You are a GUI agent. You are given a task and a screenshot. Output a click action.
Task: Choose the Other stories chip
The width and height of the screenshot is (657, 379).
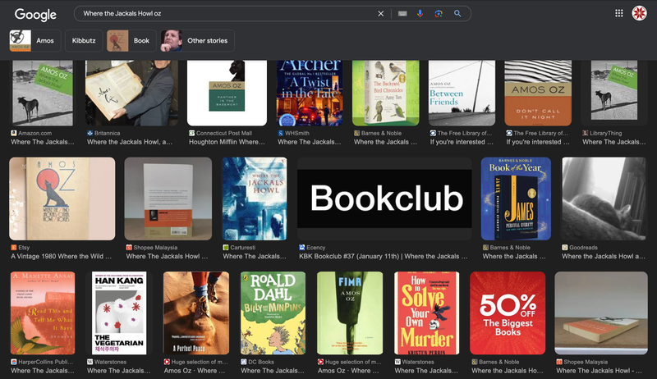197,40
